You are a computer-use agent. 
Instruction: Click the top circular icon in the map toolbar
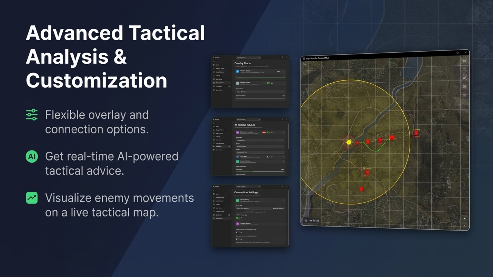[x=464, y=61]
